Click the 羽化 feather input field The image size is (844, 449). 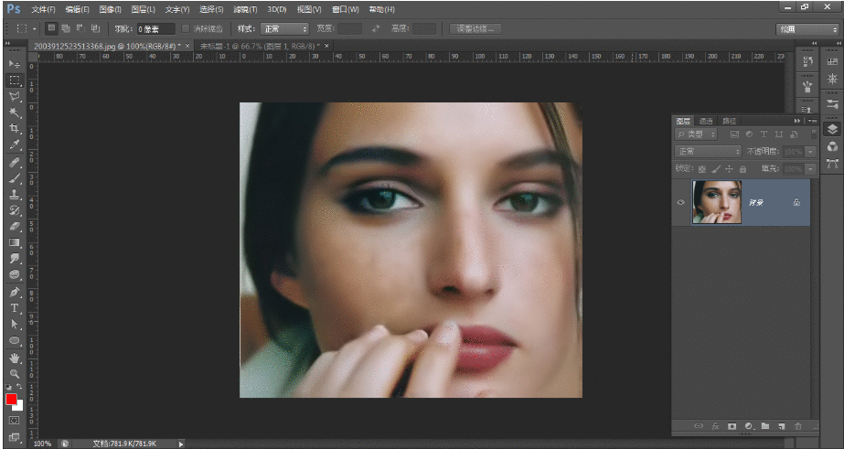(155, 28)
